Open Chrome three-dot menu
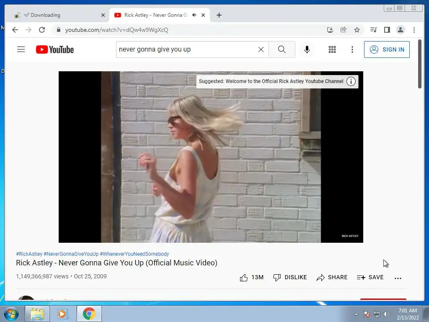This screenshot has height=322, width=429. pyautogui.click(x=414, y=30)
